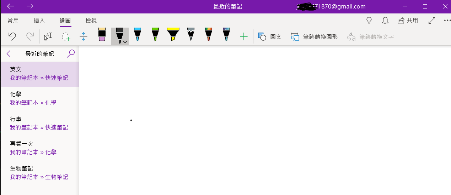Switch to the 插入 tab

[39, 21]
